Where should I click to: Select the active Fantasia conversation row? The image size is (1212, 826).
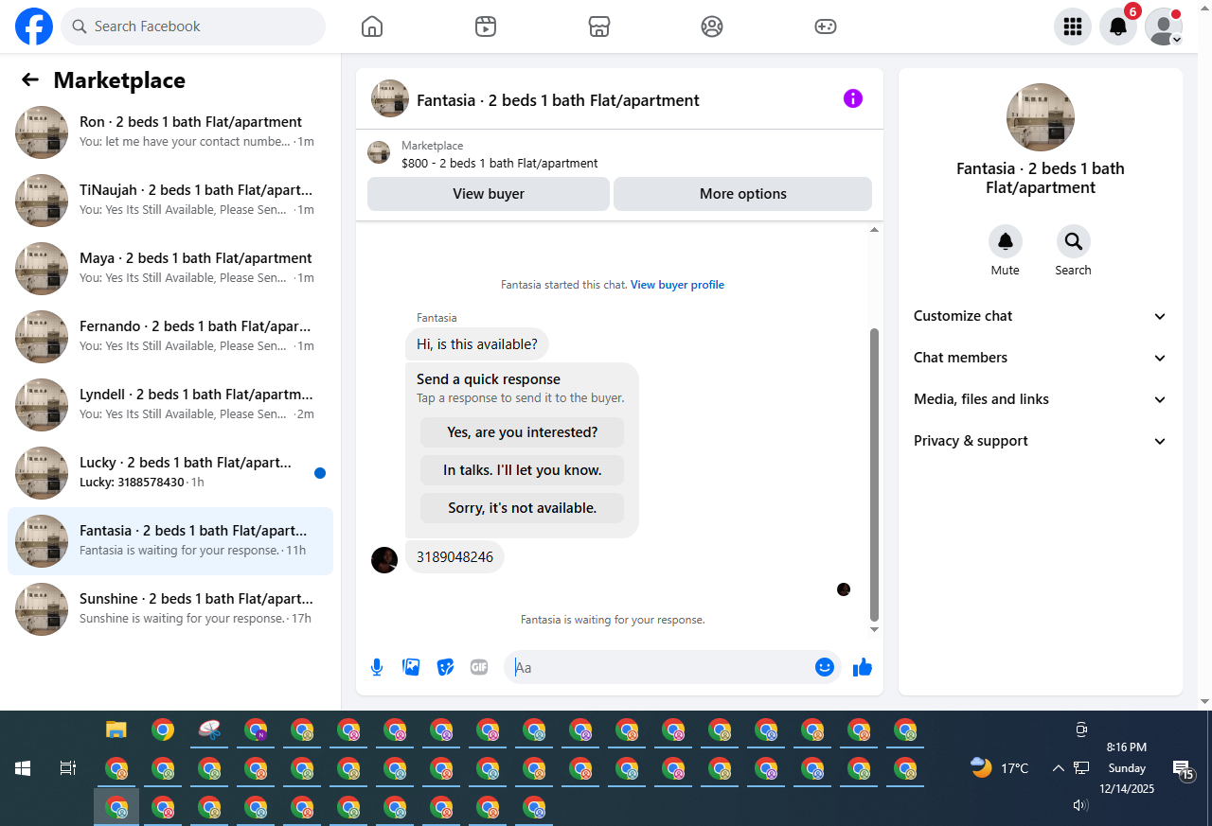[x=170, y=541]
